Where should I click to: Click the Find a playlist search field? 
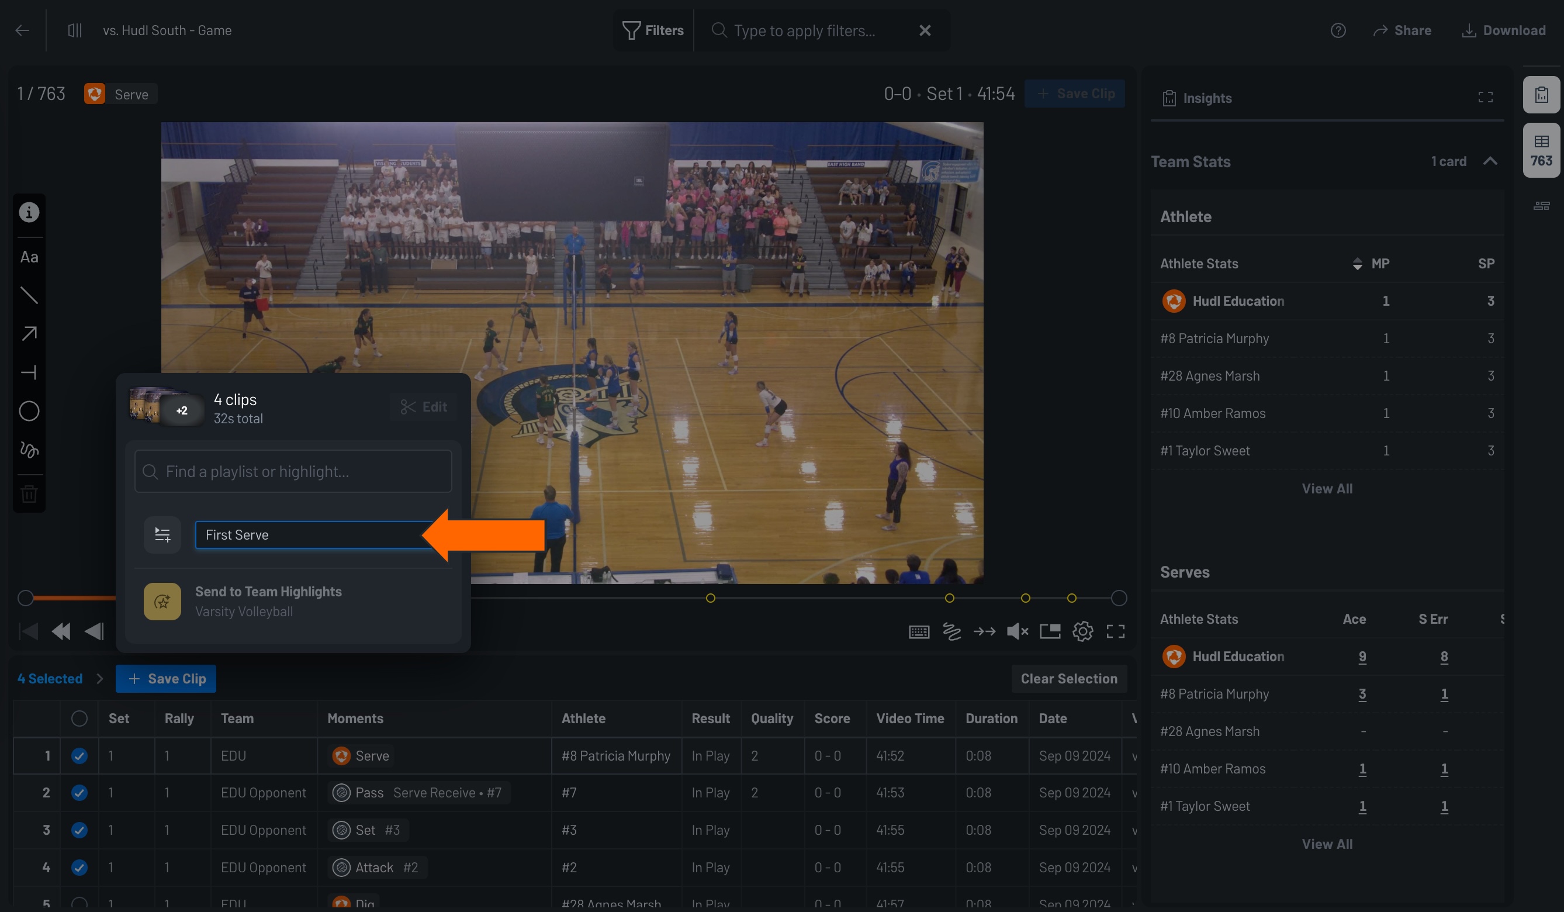[x=293, y=471]
